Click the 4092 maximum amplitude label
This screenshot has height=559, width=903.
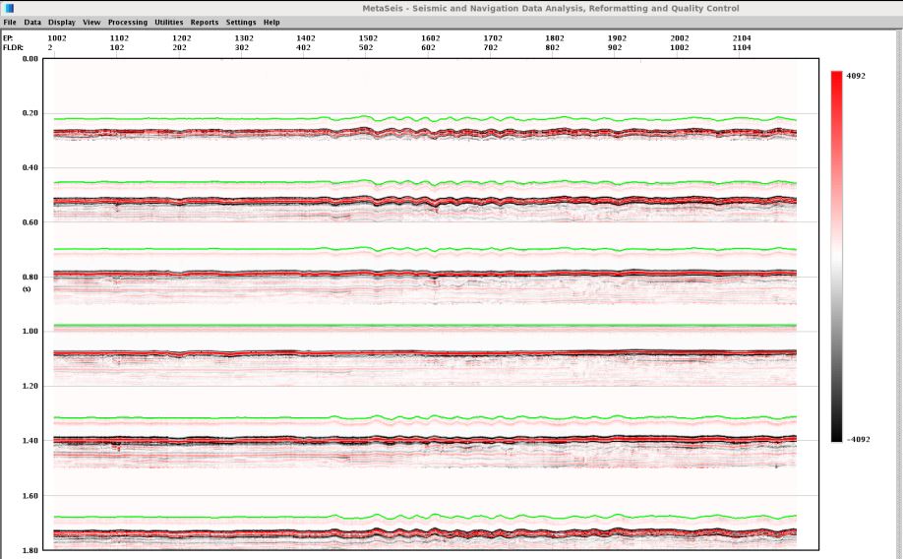[x=856, y=75]
